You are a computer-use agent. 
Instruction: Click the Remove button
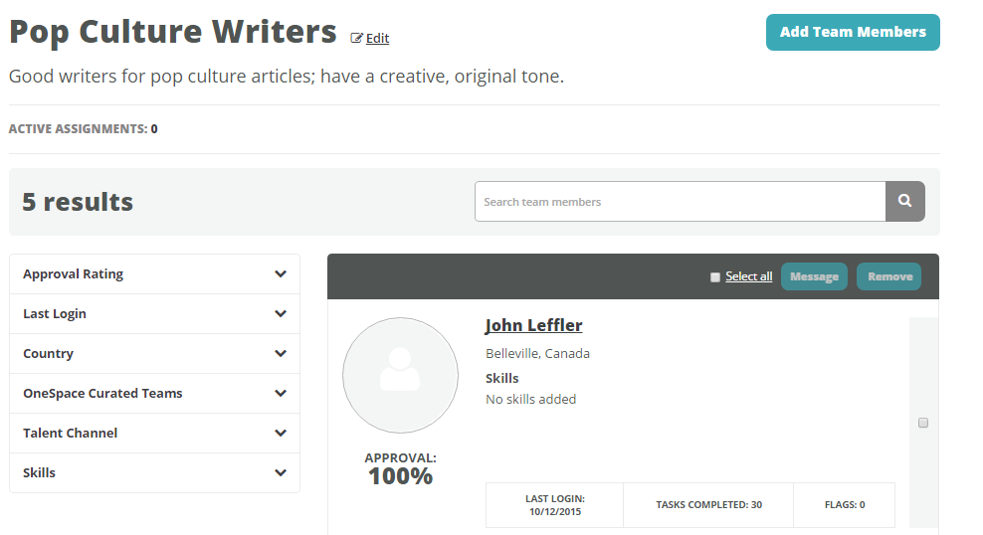pyautogui.click(x=888, y=276)
